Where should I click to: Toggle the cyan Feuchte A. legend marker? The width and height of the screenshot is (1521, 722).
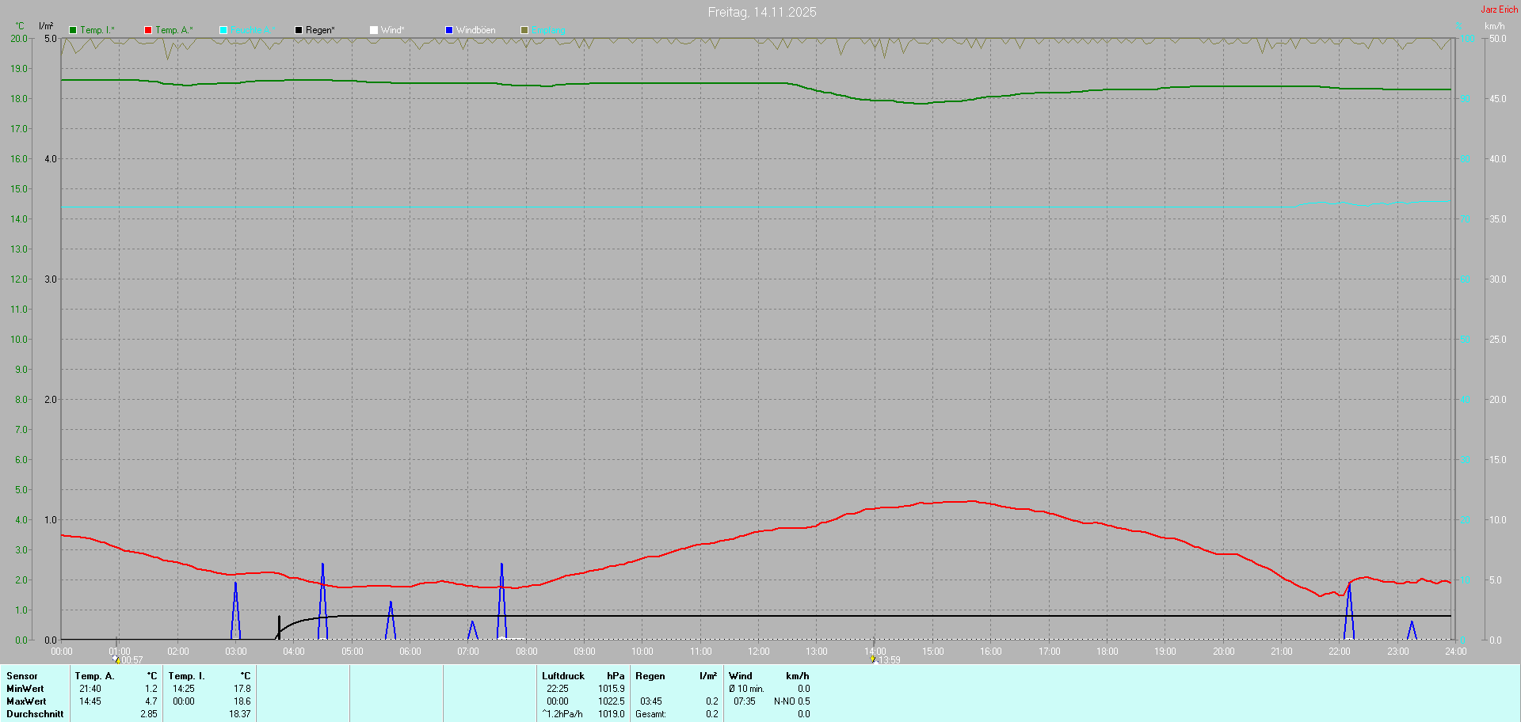click(x=223, y=30)
